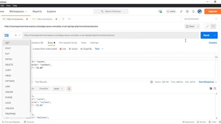The image size is (221, 124).
Task: Open the tab options ellipsis menu
Action: coord(69,19)
